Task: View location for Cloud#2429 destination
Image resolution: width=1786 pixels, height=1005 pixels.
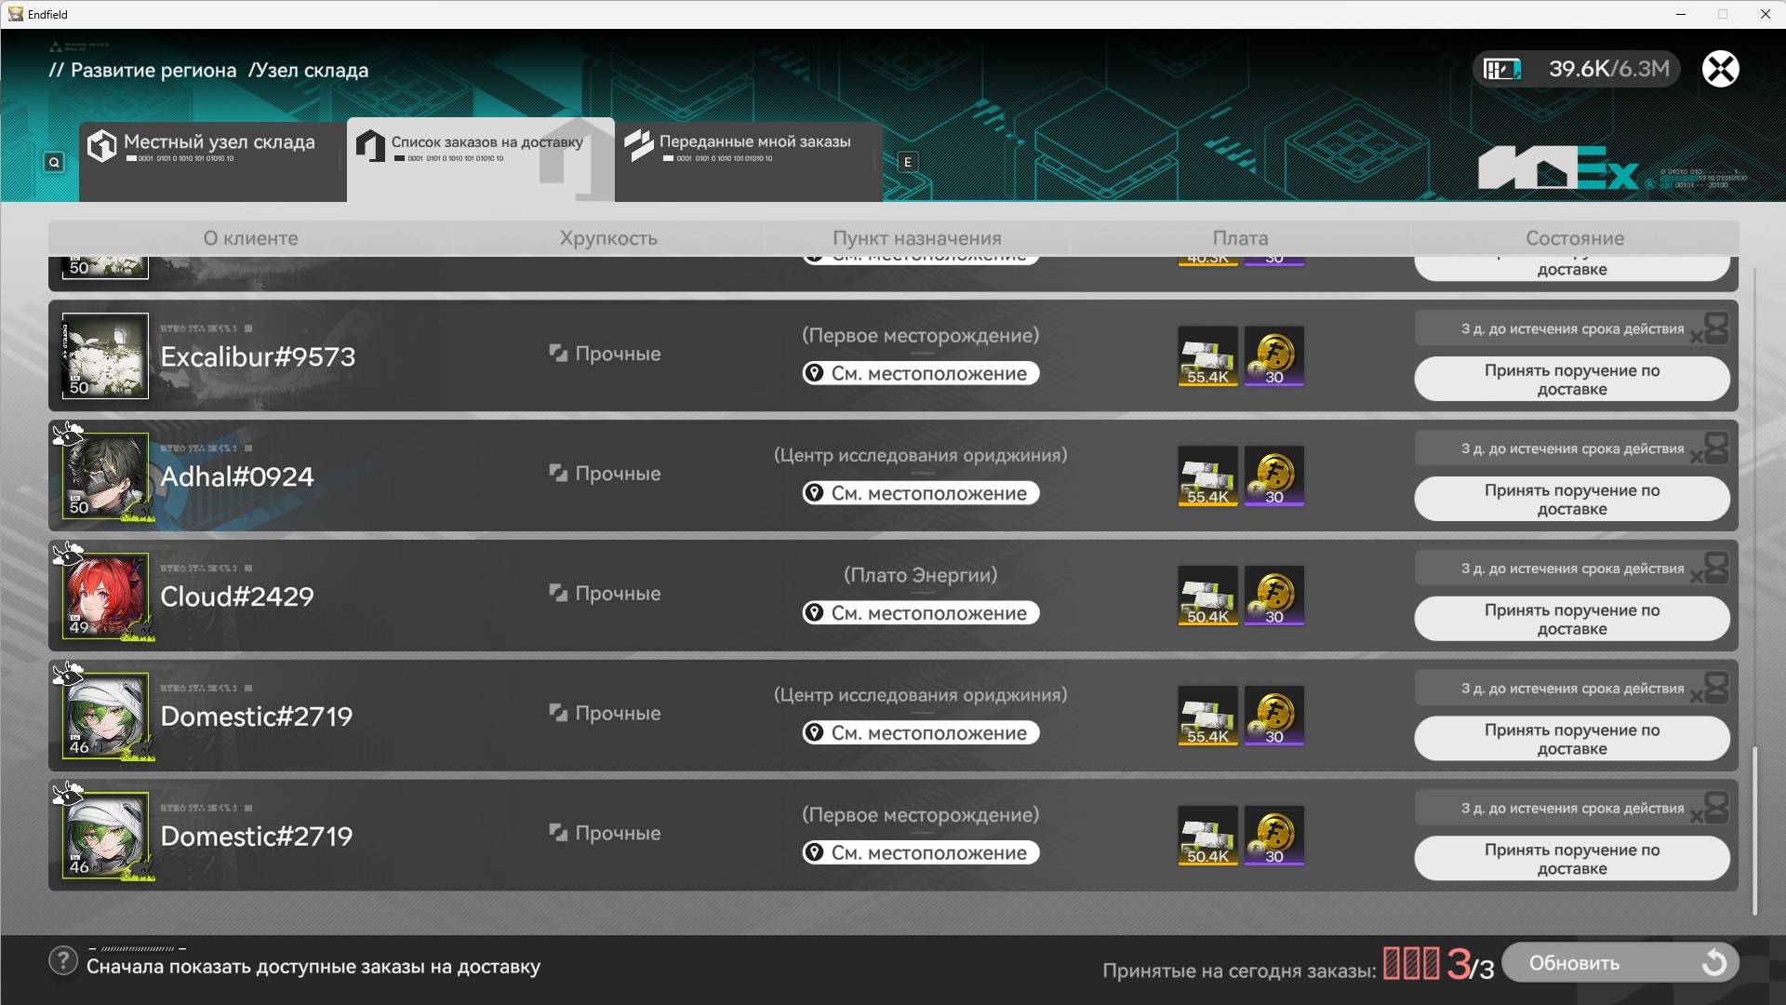Action: [921, 613]
